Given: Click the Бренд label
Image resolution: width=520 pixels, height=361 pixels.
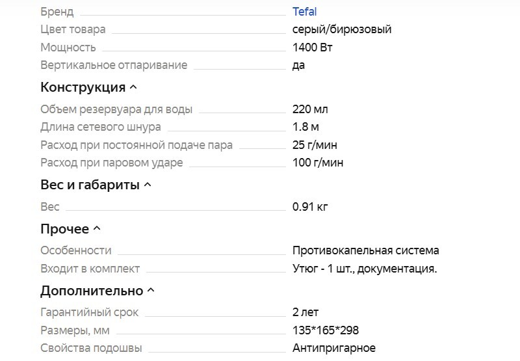Looking at the screenshot, I should coord(57,12).
